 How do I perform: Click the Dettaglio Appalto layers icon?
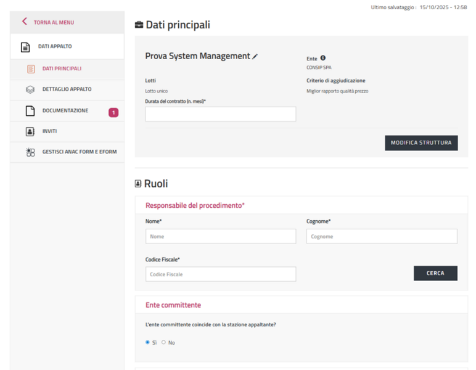point(30,89)
